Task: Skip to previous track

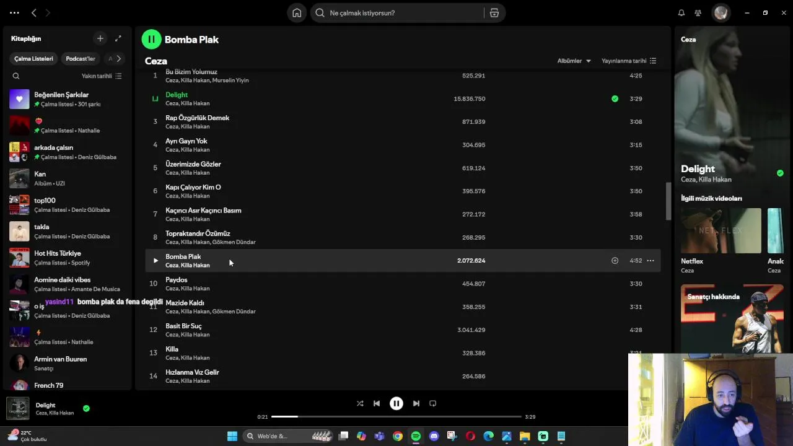Action: click(377, 403)
